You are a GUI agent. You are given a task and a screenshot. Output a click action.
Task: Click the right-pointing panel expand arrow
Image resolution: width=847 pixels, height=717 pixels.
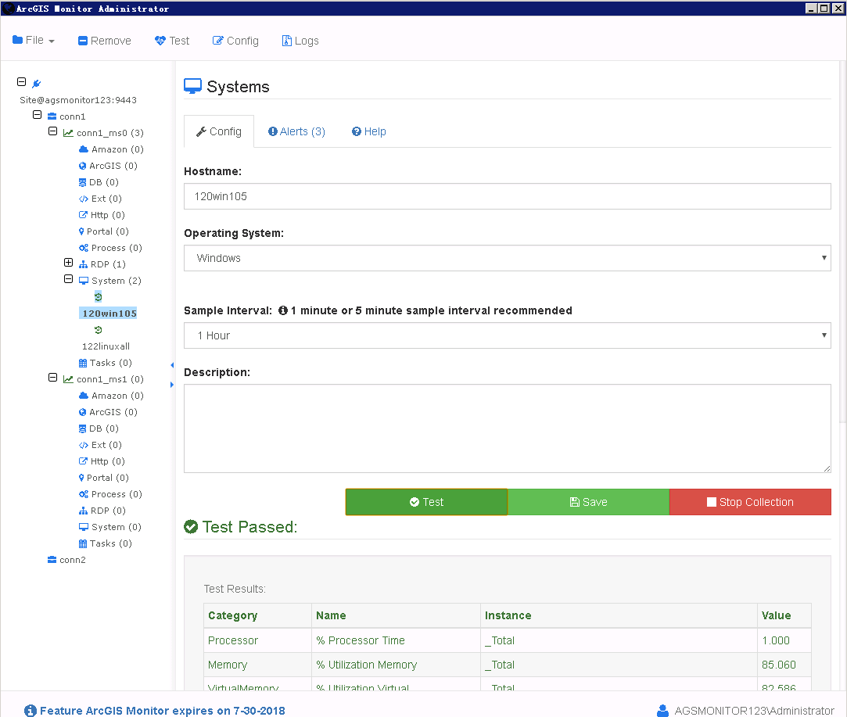tap(172, 385)
